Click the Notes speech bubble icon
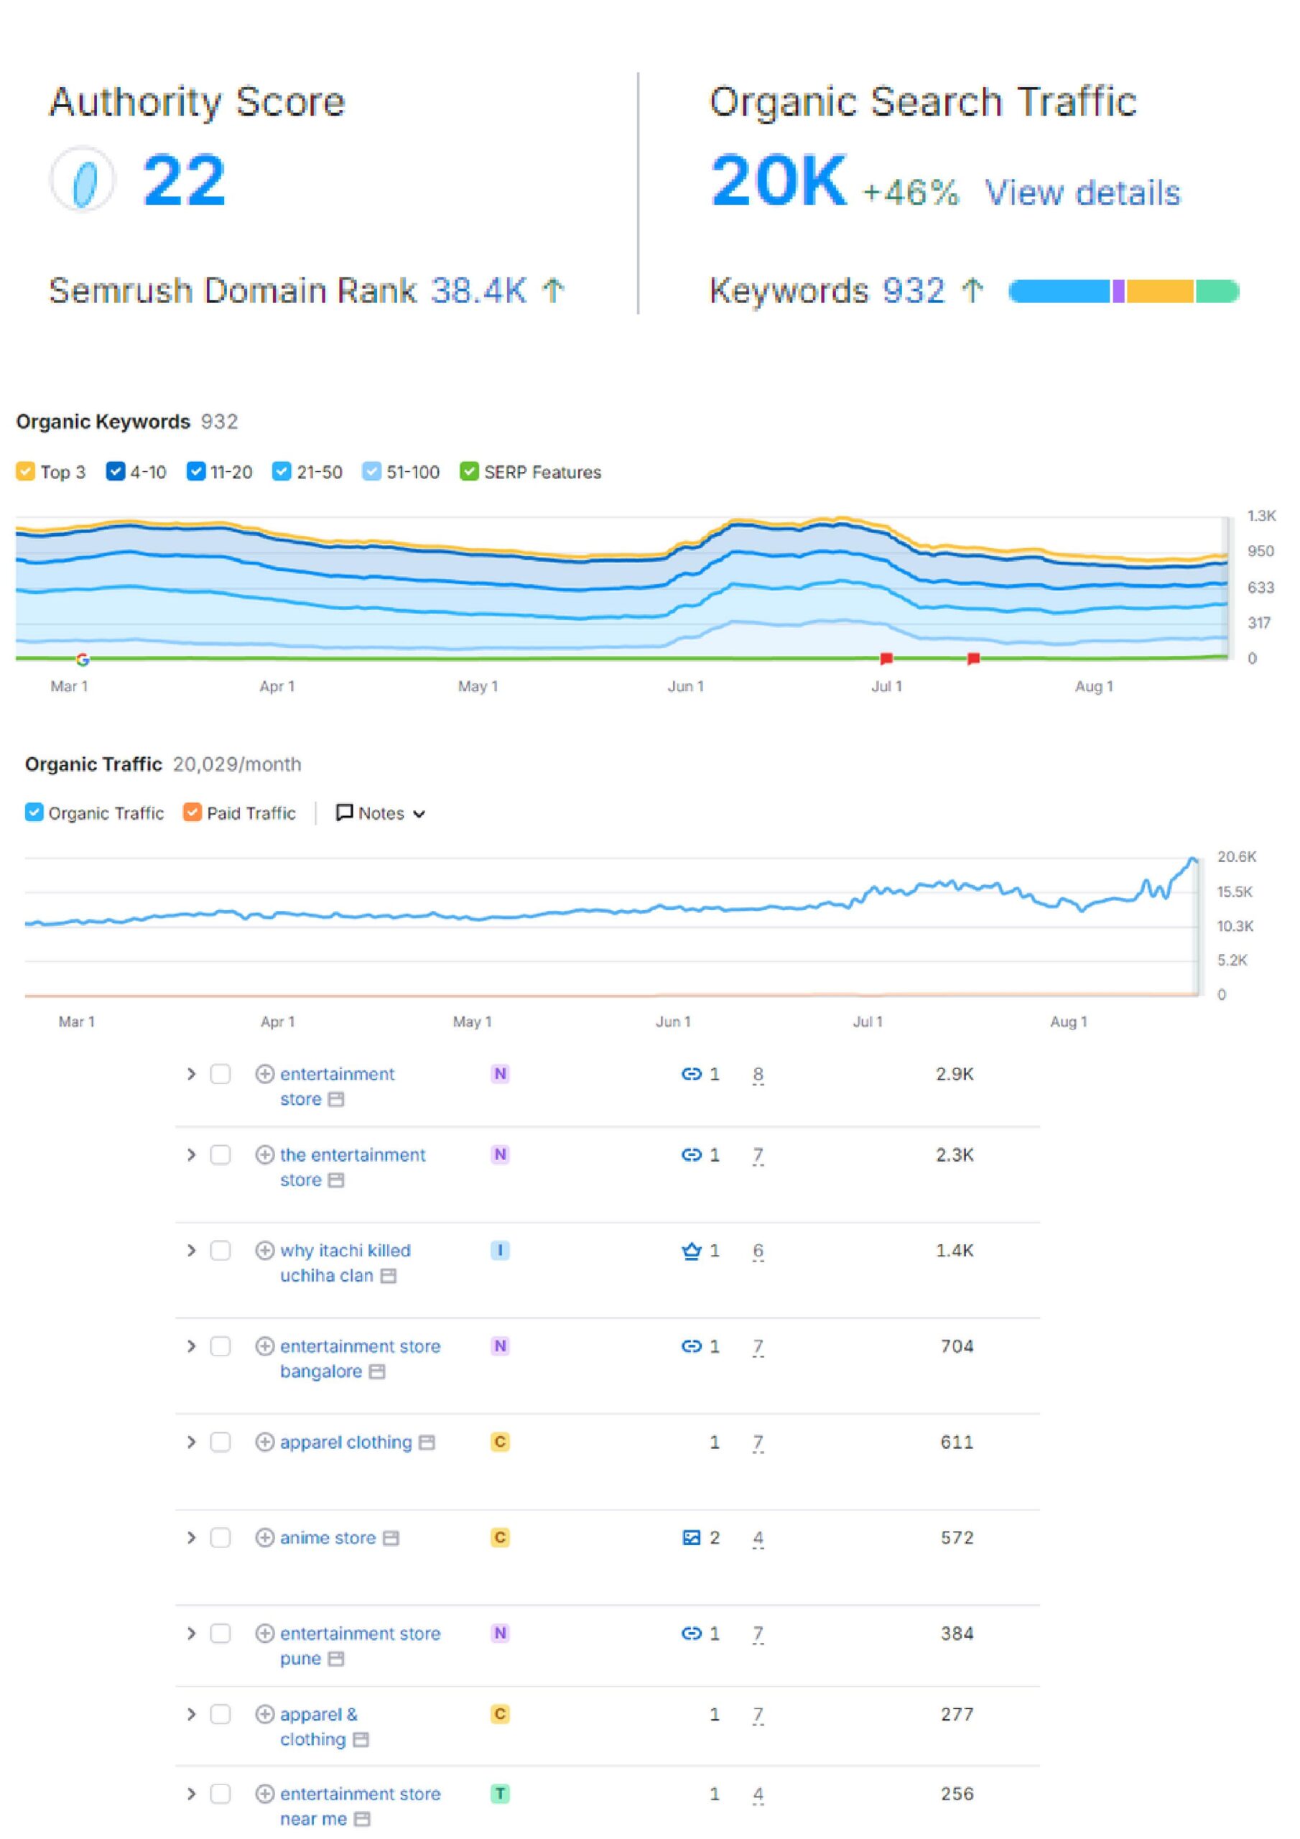Image resolution: width=1300 pixels, height=1839 pixels. [x=345, y=812]
